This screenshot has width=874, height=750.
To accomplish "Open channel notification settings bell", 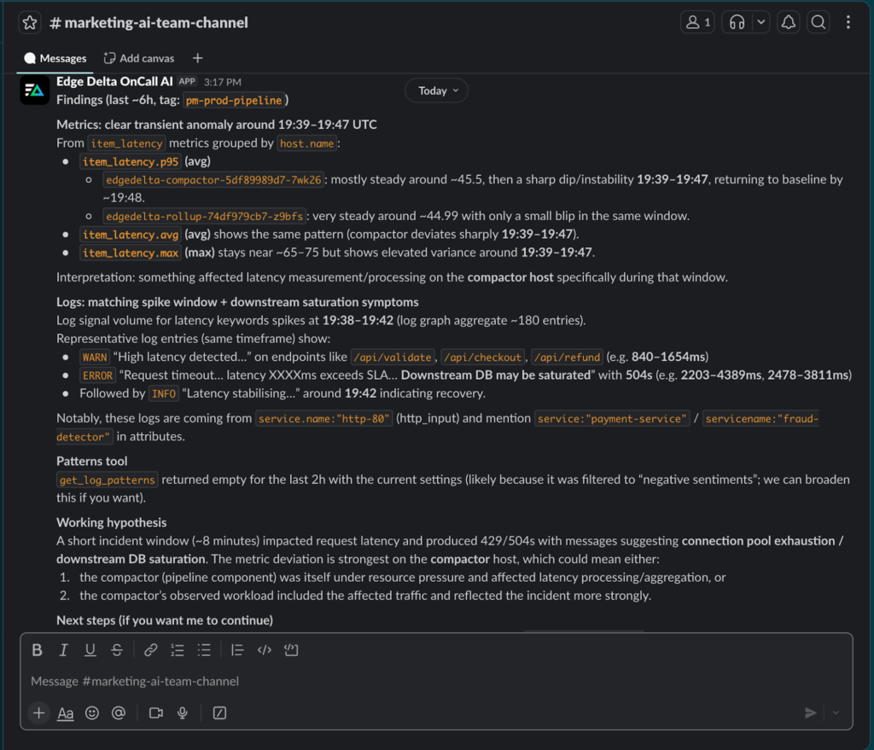I will click(x=789, y=23).
